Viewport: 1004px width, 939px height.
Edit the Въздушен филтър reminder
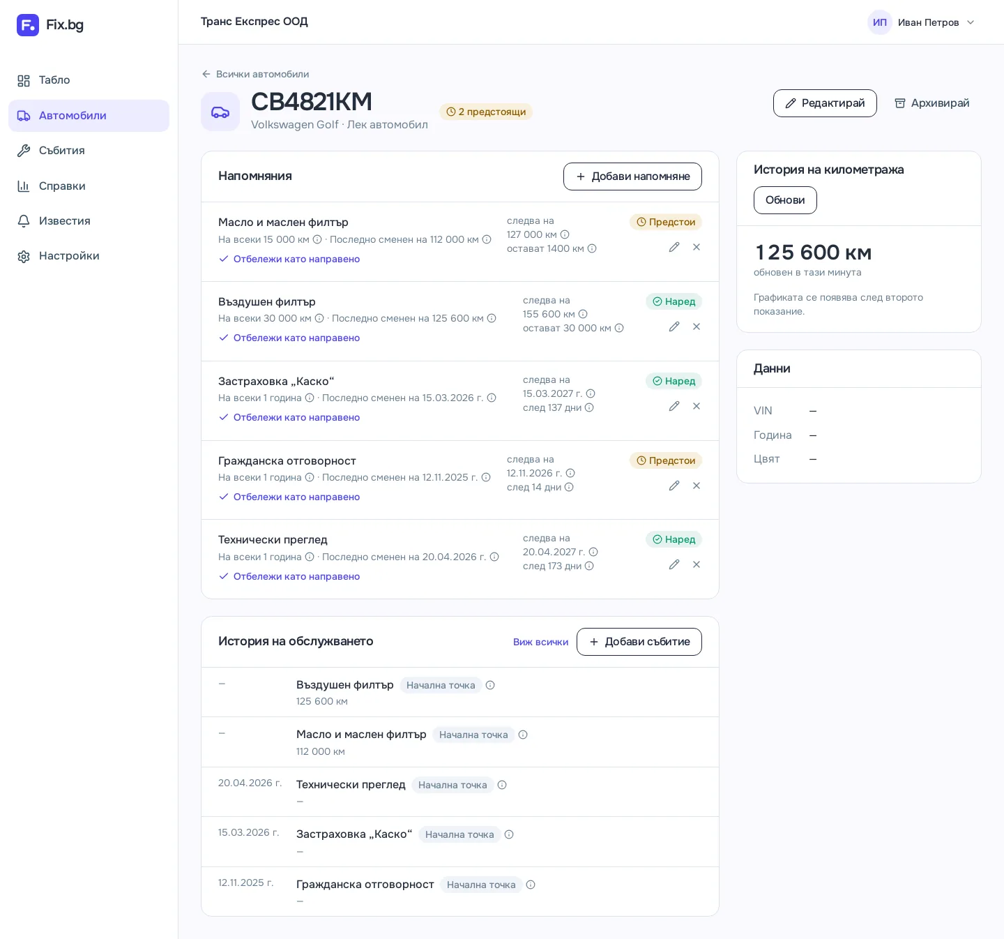click(674, 326)
